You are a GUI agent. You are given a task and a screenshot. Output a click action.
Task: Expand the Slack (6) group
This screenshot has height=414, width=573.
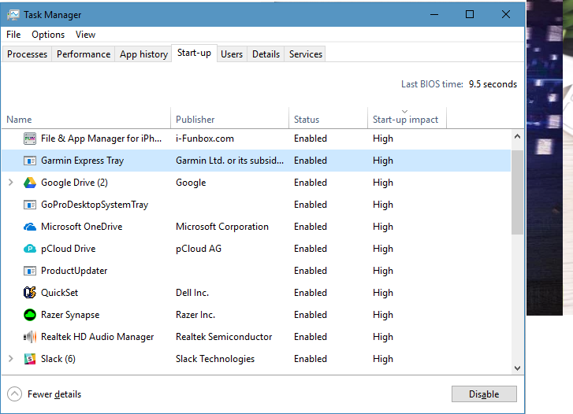(11, 358)
